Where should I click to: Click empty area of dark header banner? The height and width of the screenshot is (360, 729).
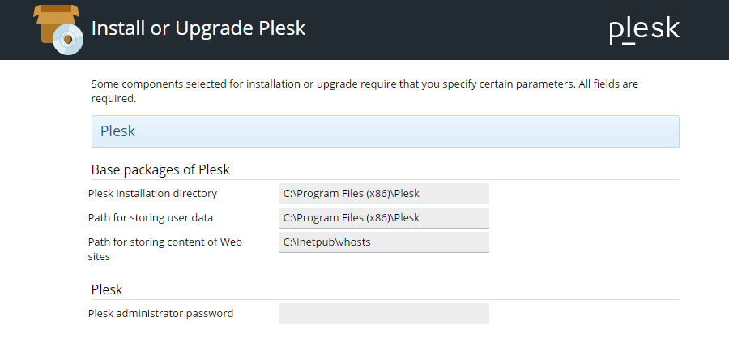coord(454,29)
